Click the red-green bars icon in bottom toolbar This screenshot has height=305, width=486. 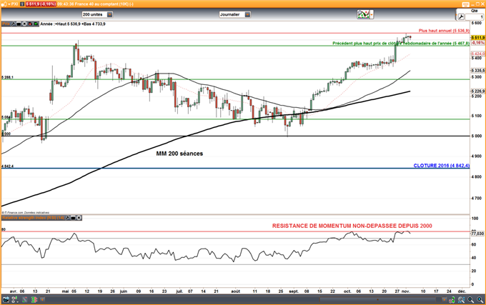coord(34,299)
